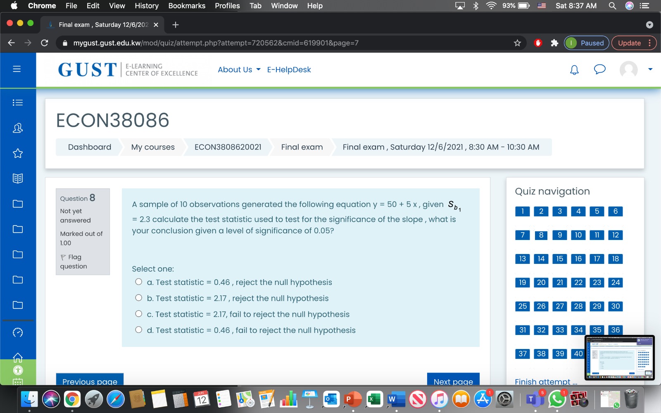The width and height of the screenshot is (661, 413).
Task: Expand the Update browser options menu
Action: point(650,43)
